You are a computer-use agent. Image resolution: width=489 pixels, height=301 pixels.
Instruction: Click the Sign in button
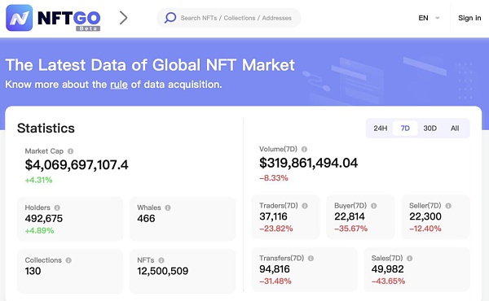[469, 18]
